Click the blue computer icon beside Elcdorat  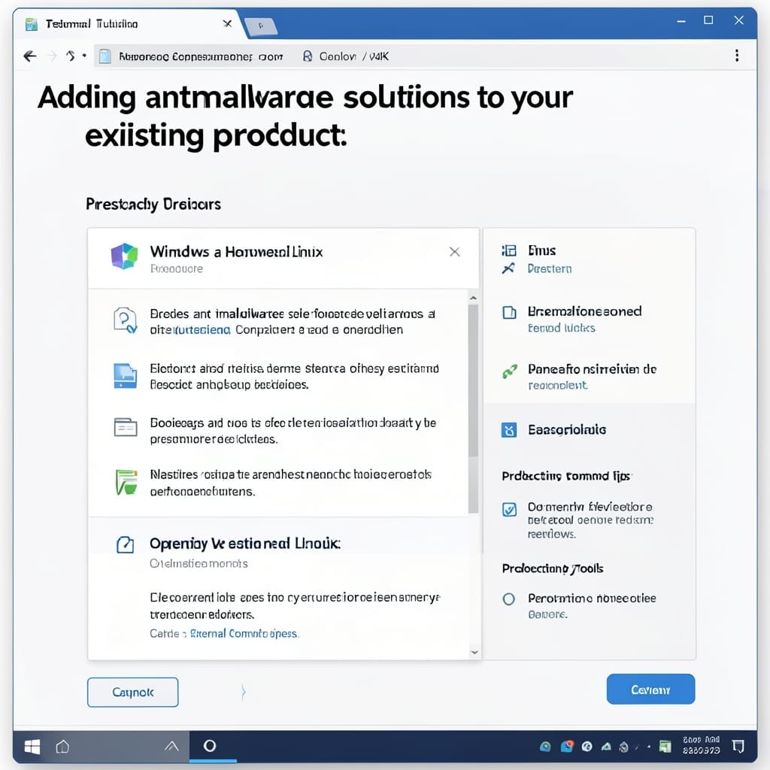tap(126, 376)
